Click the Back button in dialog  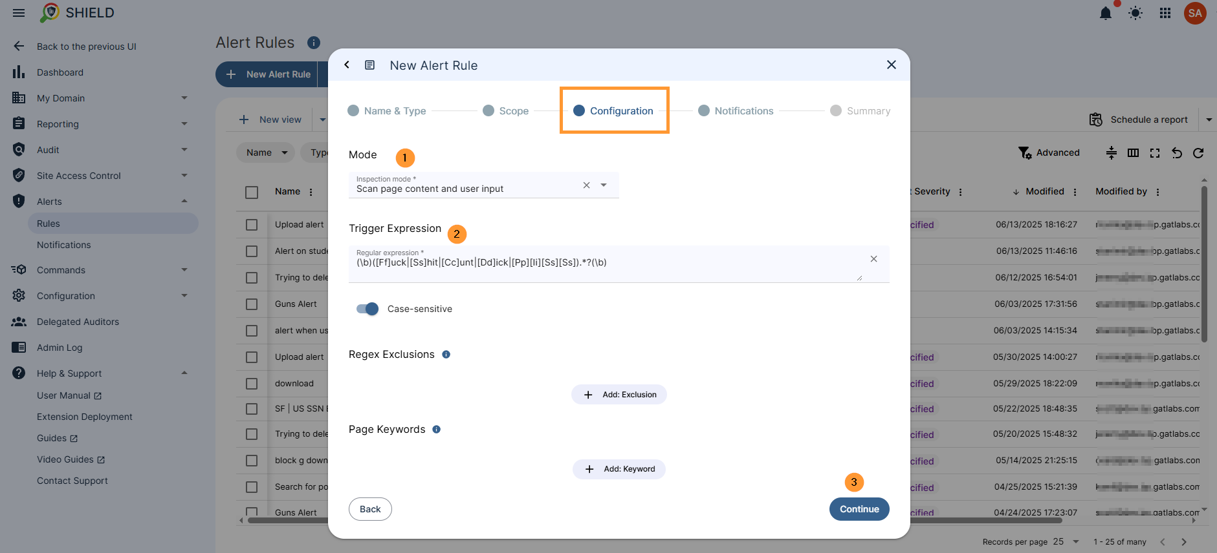click(370, 509)
